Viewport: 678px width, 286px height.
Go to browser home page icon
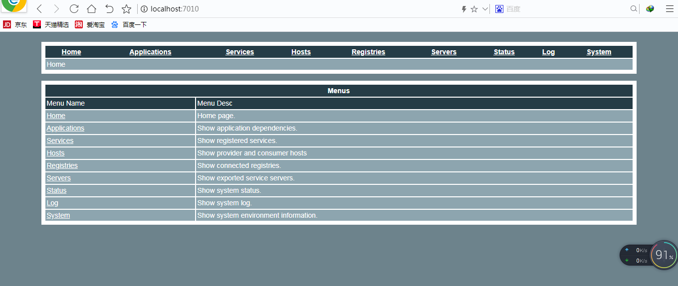(x=91, y=9)
